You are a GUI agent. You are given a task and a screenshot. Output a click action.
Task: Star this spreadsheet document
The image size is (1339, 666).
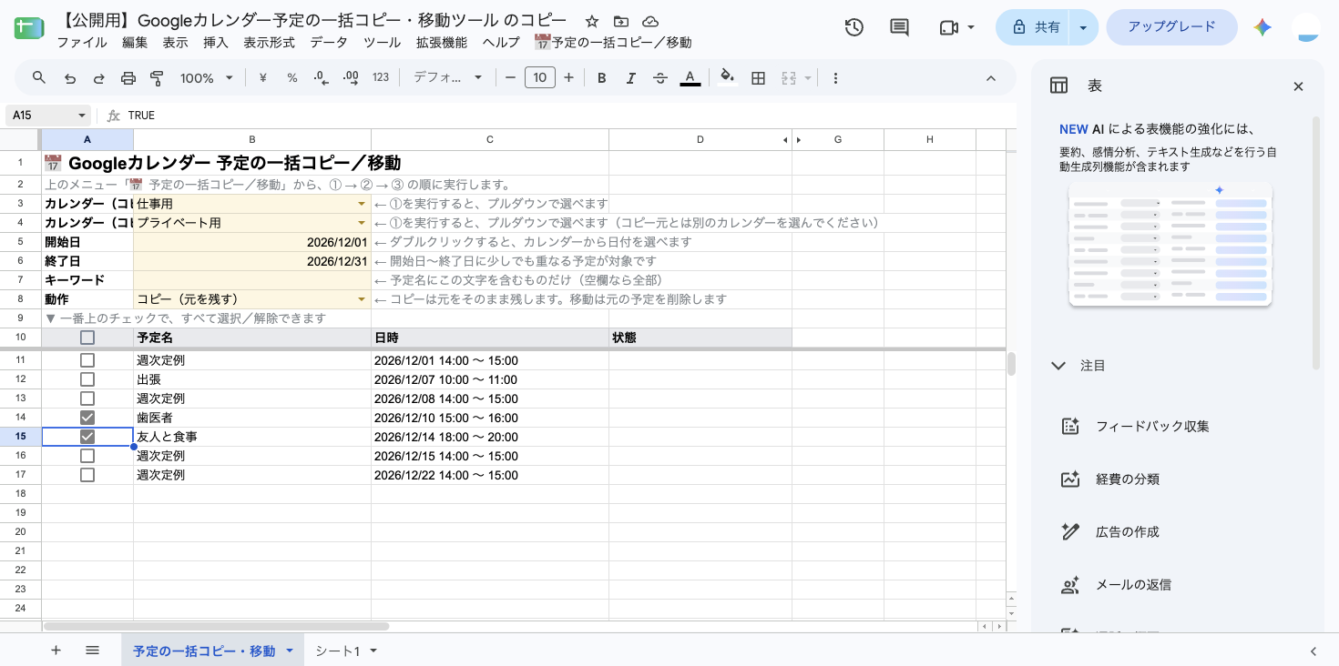point(592,21)
